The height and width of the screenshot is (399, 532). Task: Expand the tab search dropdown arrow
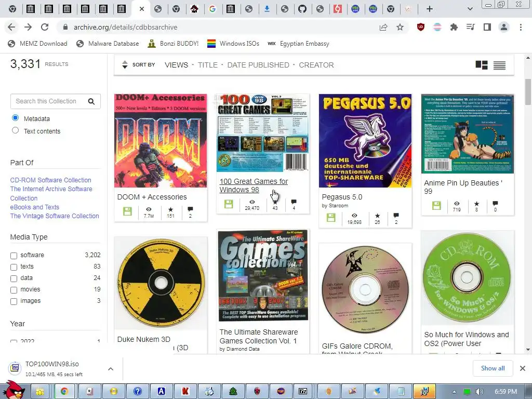point(470,9)
